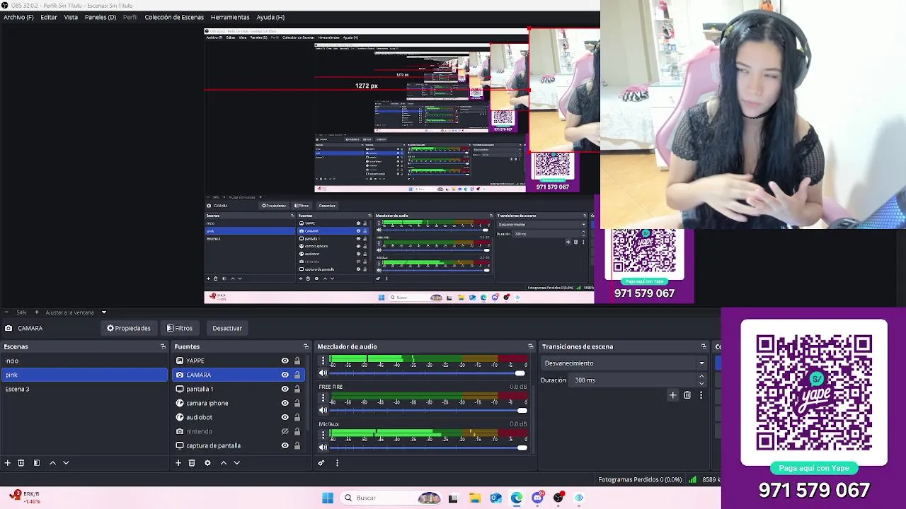This screenshot has width=906, height=509.
Task: Open the Editar menu
Action: (x=49, y=17)
